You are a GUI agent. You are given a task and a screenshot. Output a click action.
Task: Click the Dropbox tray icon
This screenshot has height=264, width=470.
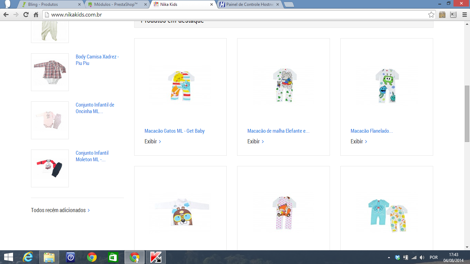397,257
